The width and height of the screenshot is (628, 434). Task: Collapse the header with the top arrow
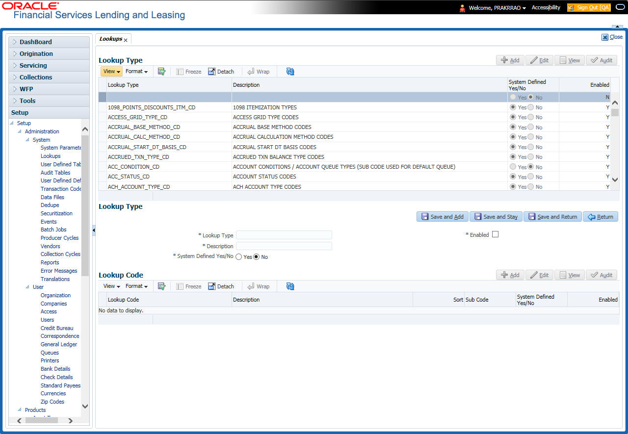[x=617, y=26]
